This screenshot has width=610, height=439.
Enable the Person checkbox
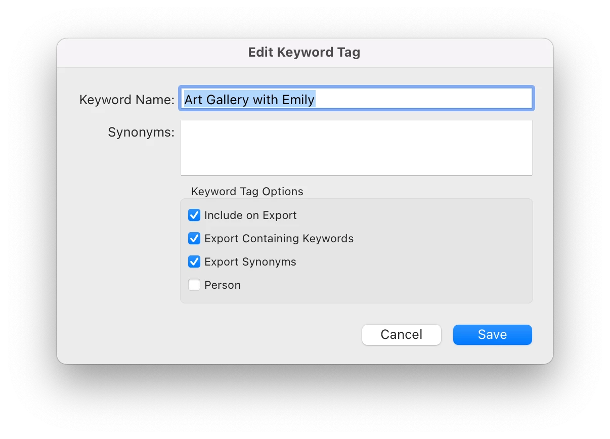click(x=194, y=285)
